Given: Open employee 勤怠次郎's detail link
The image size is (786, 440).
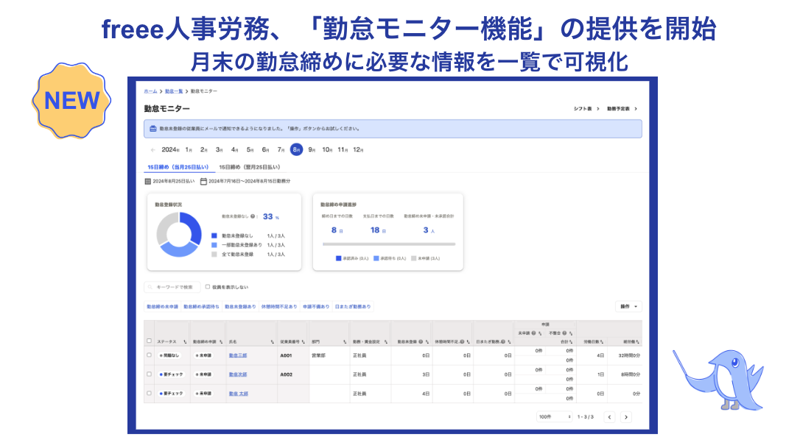Looking at the screenshot, I should pos(239,375).
